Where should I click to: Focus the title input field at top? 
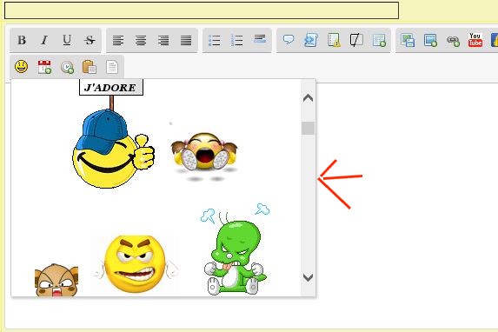[x=202, y=10]
